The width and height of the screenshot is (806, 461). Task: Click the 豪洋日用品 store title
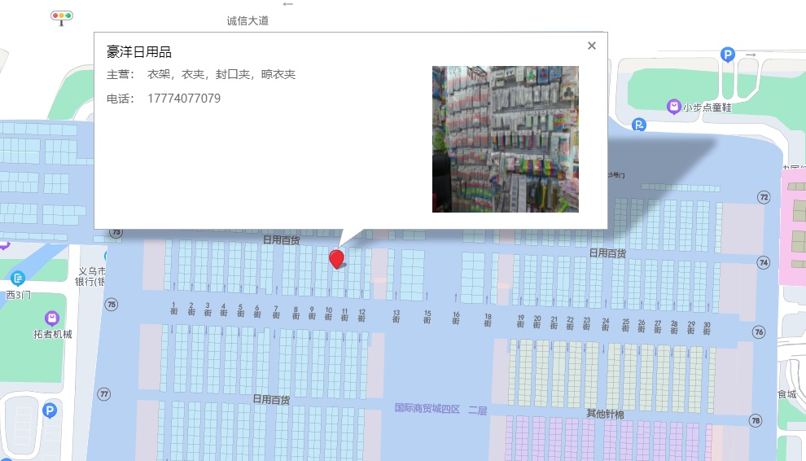pos(139,52)
